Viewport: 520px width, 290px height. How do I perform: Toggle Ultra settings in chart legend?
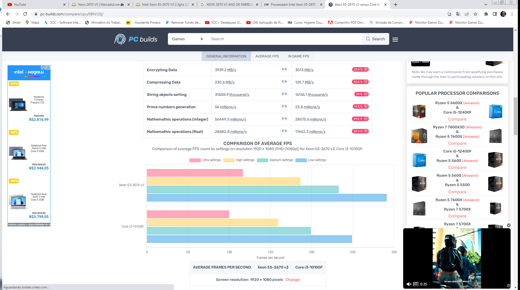point(205,160)
